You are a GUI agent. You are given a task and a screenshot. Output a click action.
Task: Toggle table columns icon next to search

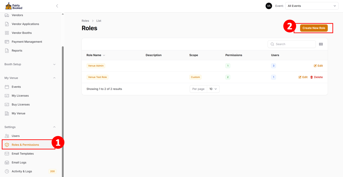pos(321,44)
